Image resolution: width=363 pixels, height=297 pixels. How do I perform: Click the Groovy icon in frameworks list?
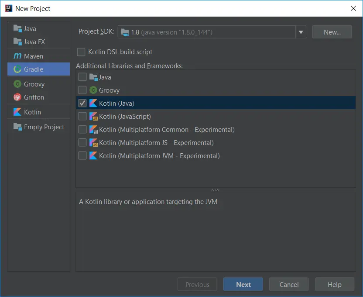tap(93, 90)
